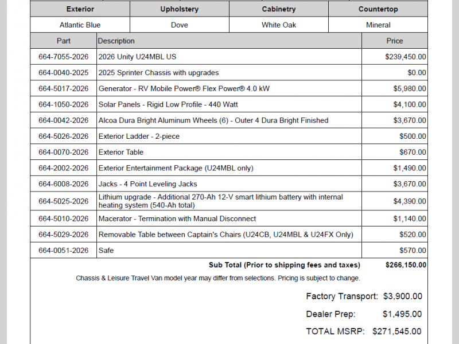Click part number 664-0051-2026 for Safe
The image size is (459, 344).
64,251
